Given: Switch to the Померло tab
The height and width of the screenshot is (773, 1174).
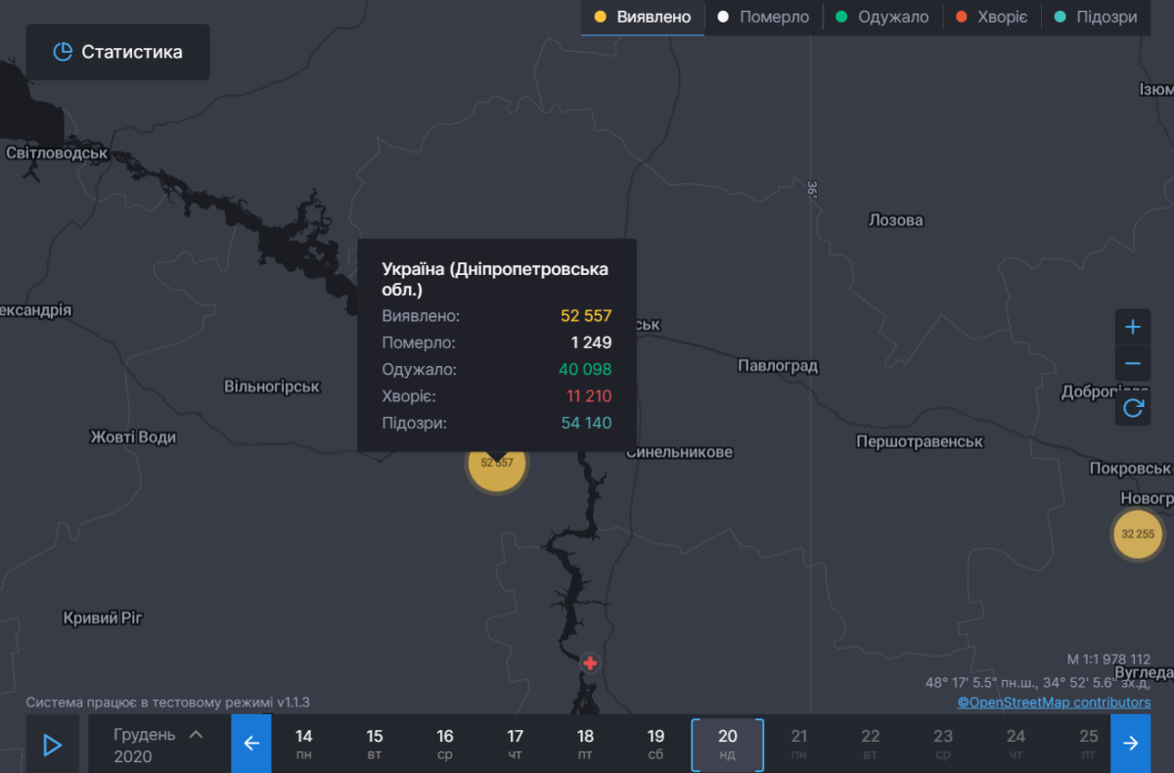Looking at the screenshot, I should (x=763, y=18).
